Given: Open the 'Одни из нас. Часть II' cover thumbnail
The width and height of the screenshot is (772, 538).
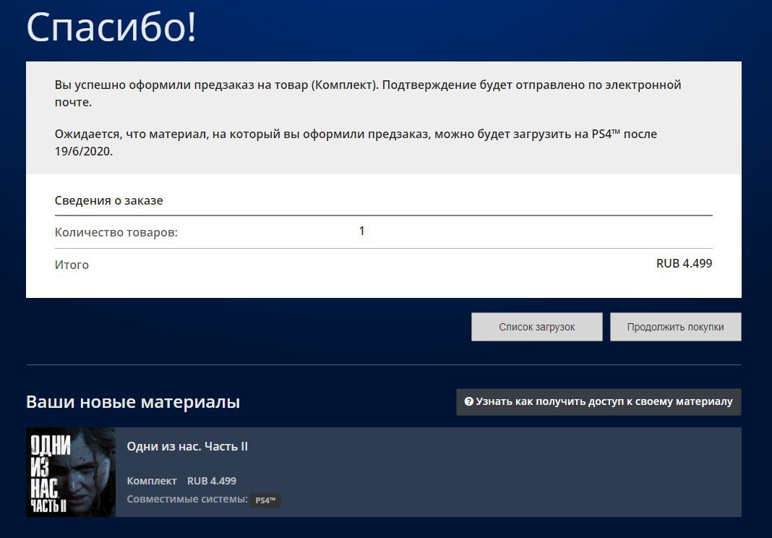Looking at the screenshot, I should pos(70,472).
